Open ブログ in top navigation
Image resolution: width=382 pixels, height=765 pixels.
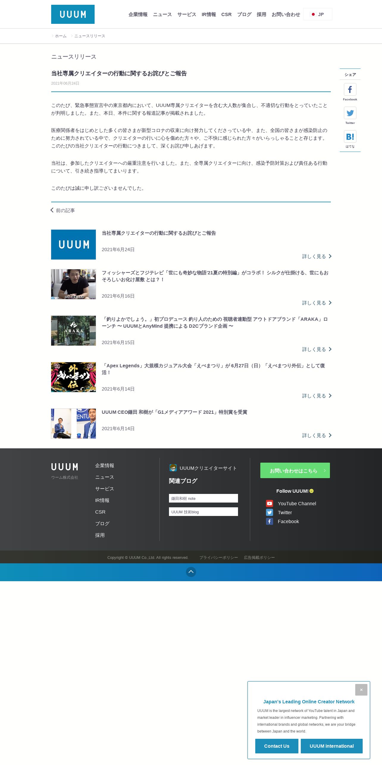(244, 14)
